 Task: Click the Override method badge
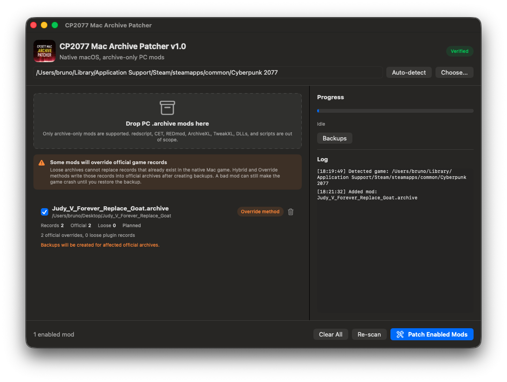[x=260, y=211]
